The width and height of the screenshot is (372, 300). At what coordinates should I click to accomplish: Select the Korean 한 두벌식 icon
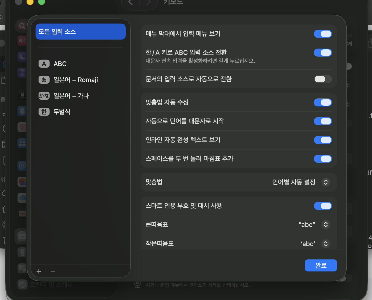pyautogui.click(x=44, y=112)
